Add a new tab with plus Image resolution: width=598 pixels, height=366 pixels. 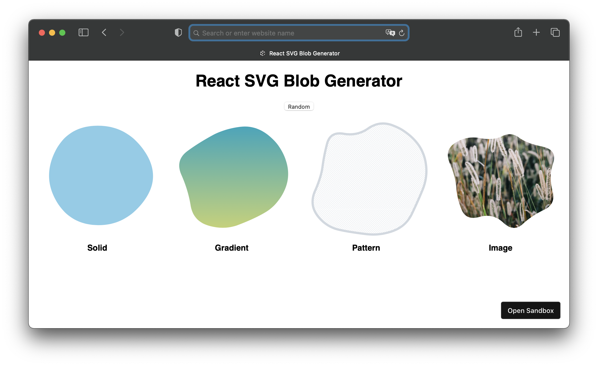point(536,32)
